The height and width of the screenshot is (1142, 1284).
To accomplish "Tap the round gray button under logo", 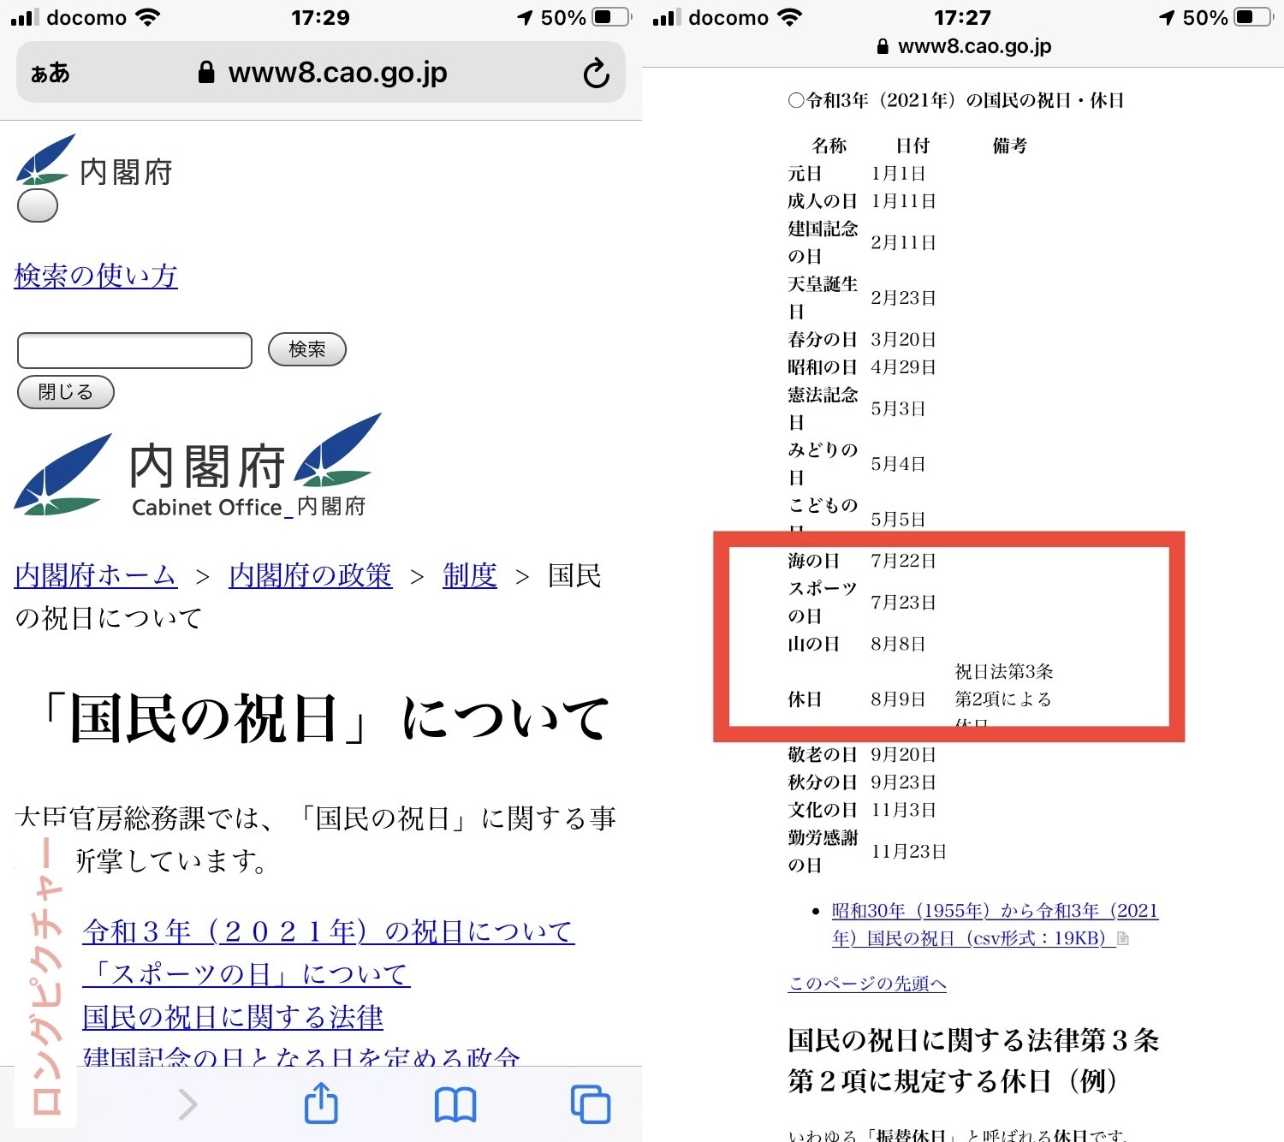I will (x=38, y=206).
